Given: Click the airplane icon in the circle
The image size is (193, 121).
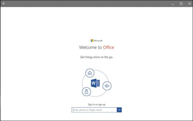Looking at the screenshot, I should pos(107,86).
